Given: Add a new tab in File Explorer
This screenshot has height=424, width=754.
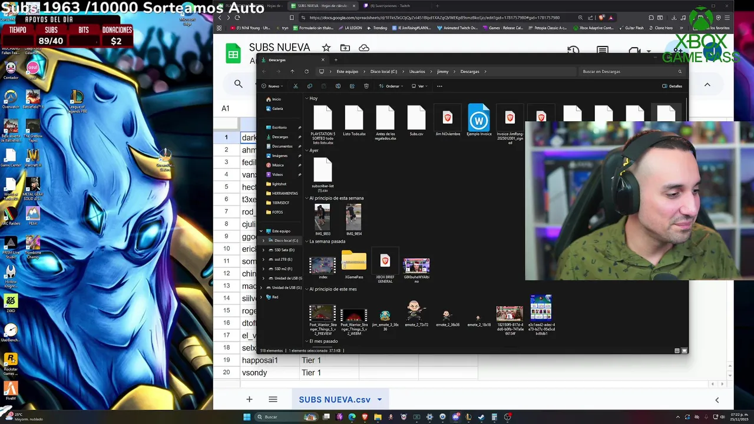Looking at the screenshot, I should (x=336, y=59).
